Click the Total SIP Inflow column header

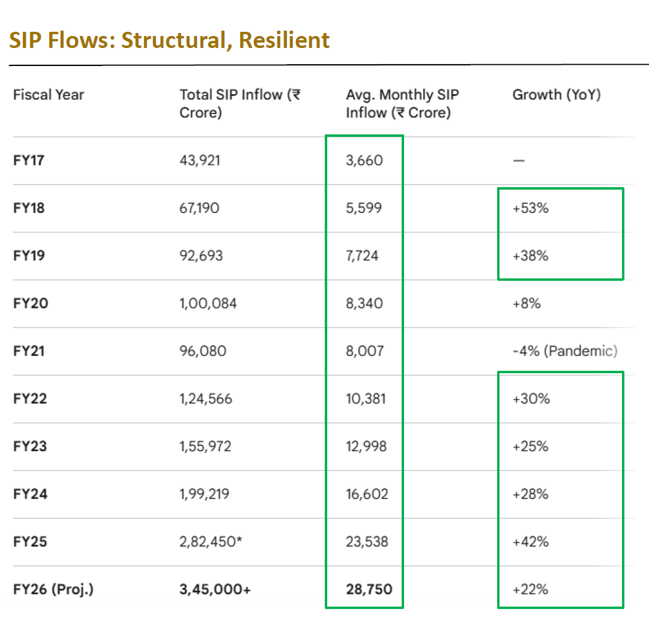pyautogui.click(x=240, y=104)
